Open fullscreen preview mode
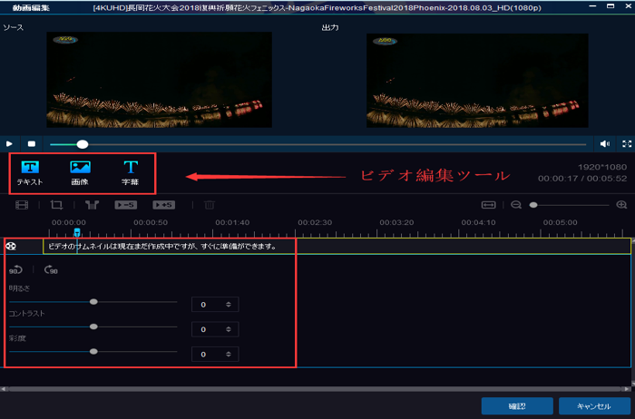 coord(627,143)
